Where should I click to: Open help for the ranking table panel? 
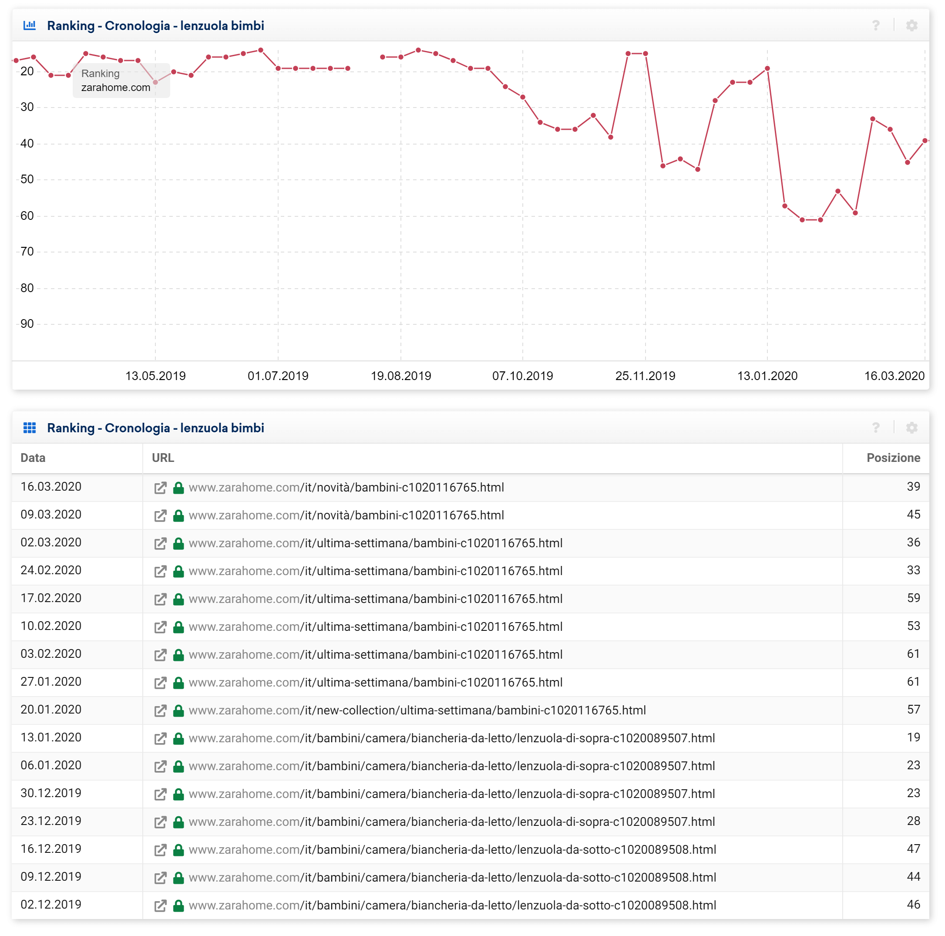[x=875, y=428]
